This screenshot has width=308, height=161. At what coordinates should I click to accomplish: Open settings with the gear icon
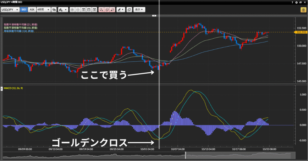[297, 2]
